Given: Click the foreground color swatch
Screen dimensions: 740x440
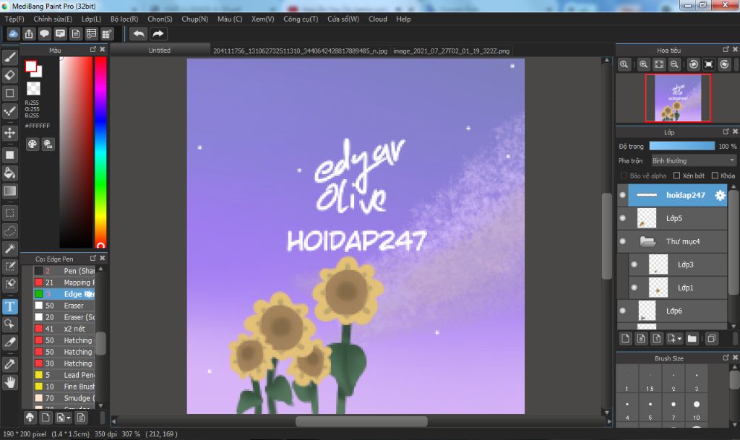Looking at the screenshot, I should [x=31, y=66].
